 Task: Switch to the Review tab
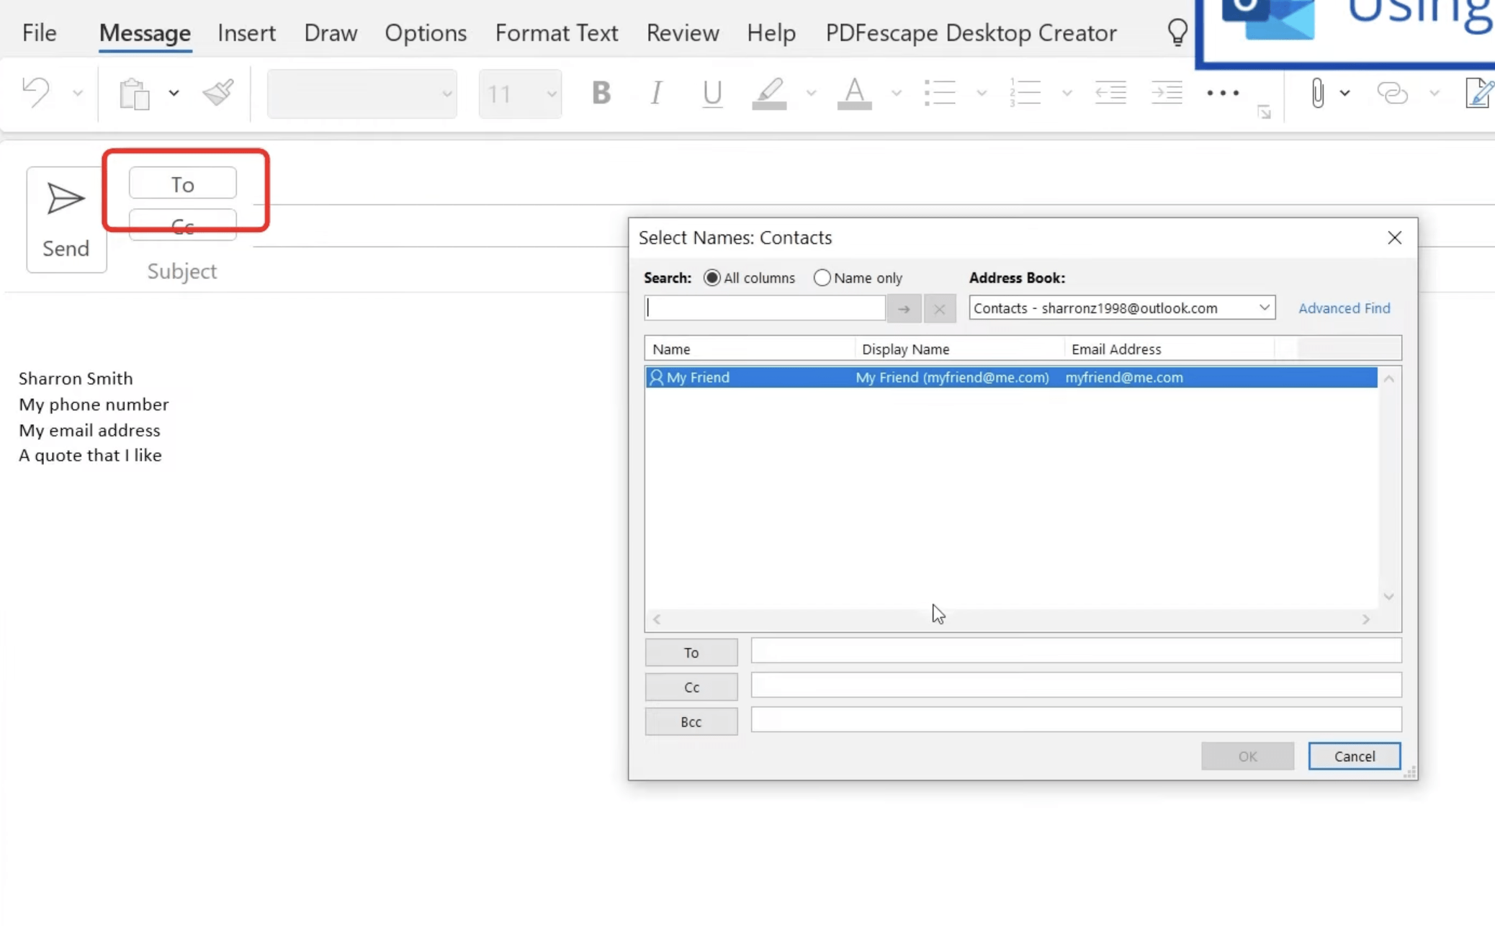[x=683, y=32]
